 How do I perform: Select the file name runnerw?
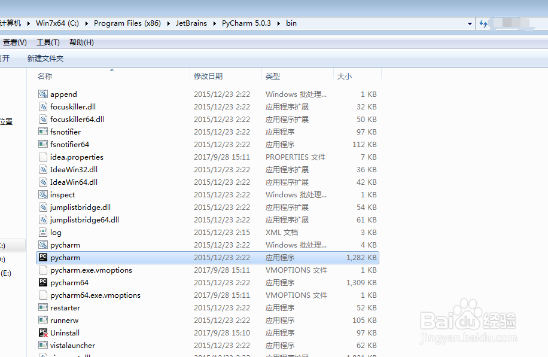pos(64,321)
